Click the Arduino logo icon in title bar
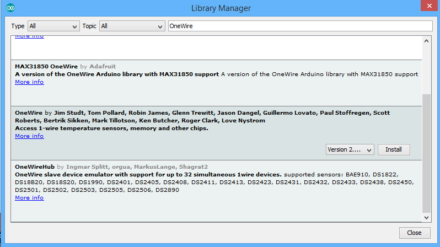This screenshot has width=440, height=247. coord(10,8)
